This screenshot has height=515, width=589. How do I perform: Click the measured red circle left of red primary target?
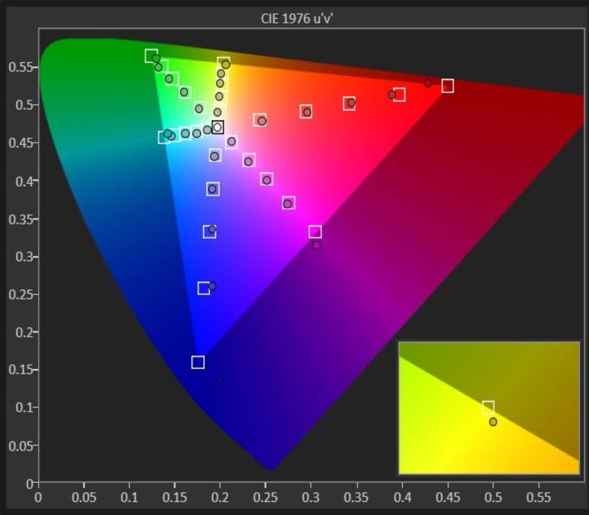(x=428, y=83)
